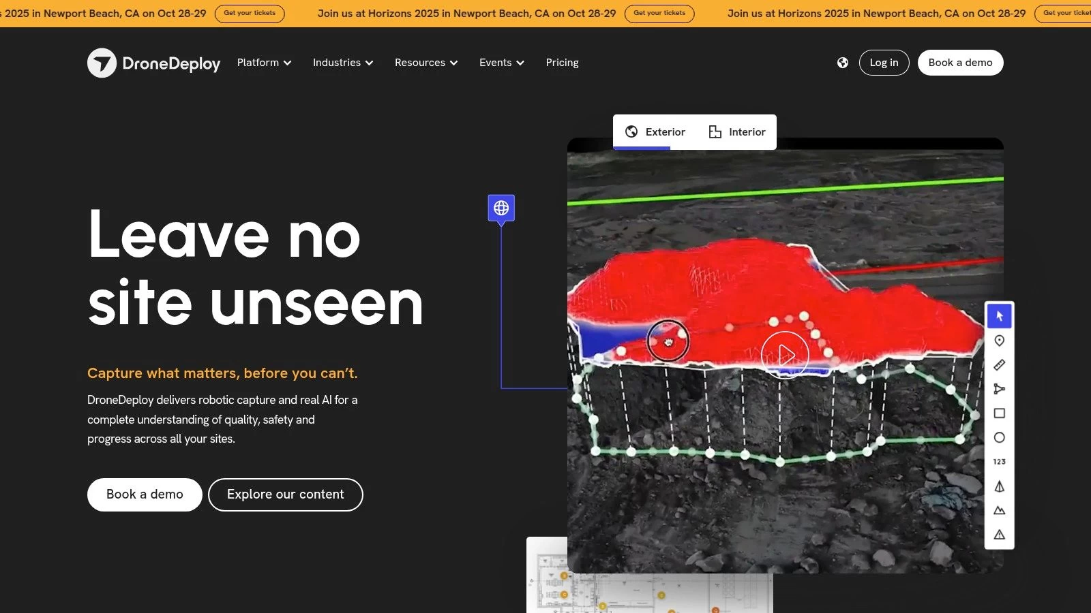
Task: Switch to the Interior tab
Action: click(x=737, y=132)
